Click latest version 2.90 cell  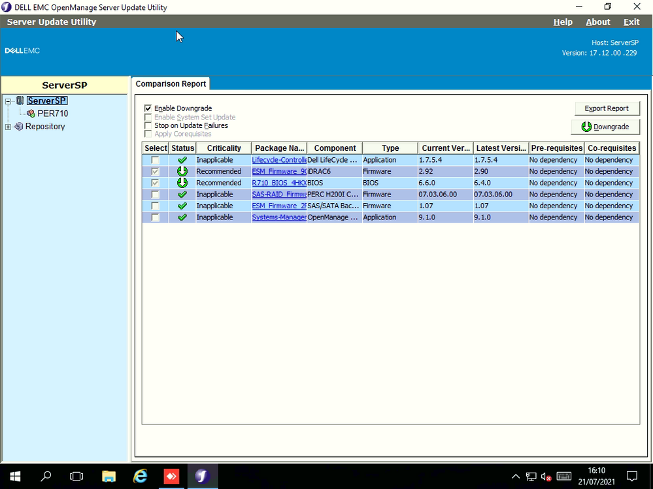(x=501, y=171)
